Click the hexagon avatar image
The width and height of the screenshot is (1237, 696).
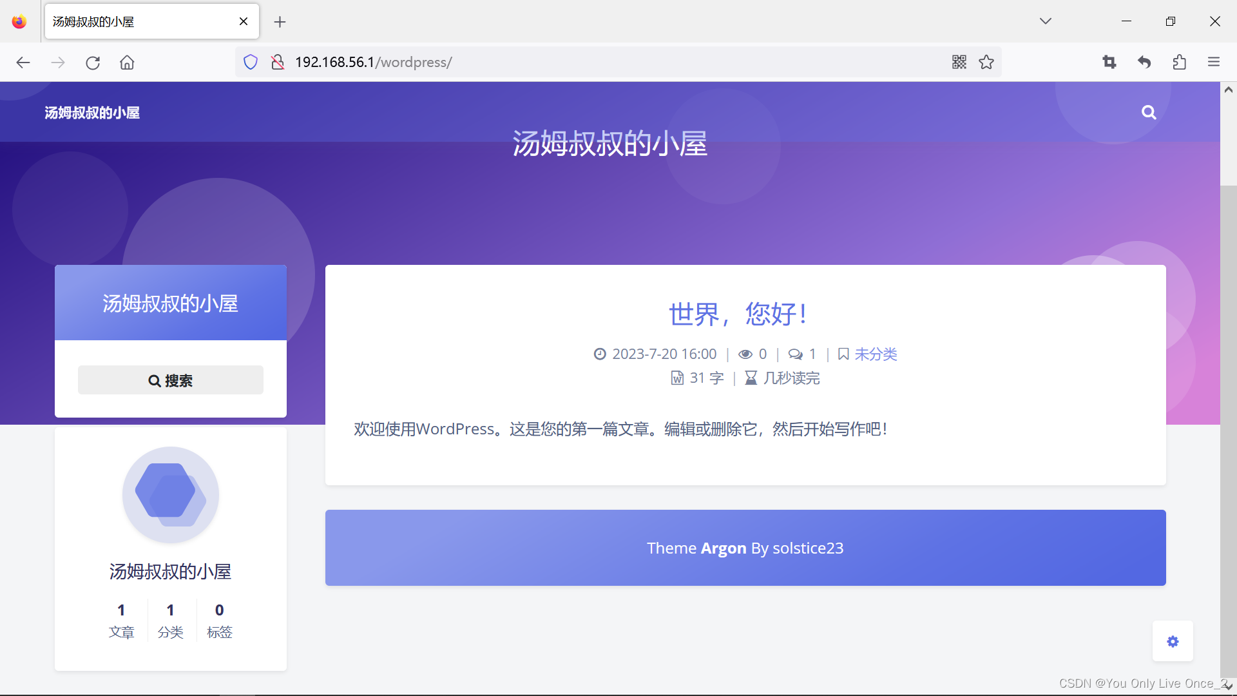[171, 495]
